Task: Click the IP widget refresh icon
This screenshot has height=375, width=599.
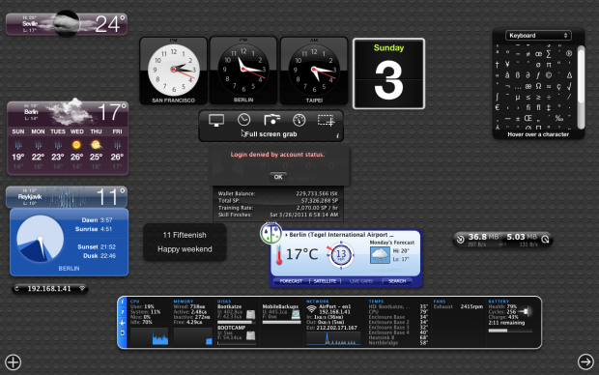Action: click(16, 289)
